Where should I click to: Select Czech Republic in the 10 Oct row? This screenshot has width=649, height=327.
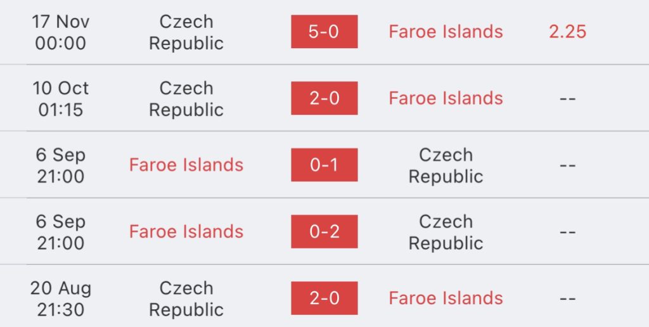[x=186, y=99]
